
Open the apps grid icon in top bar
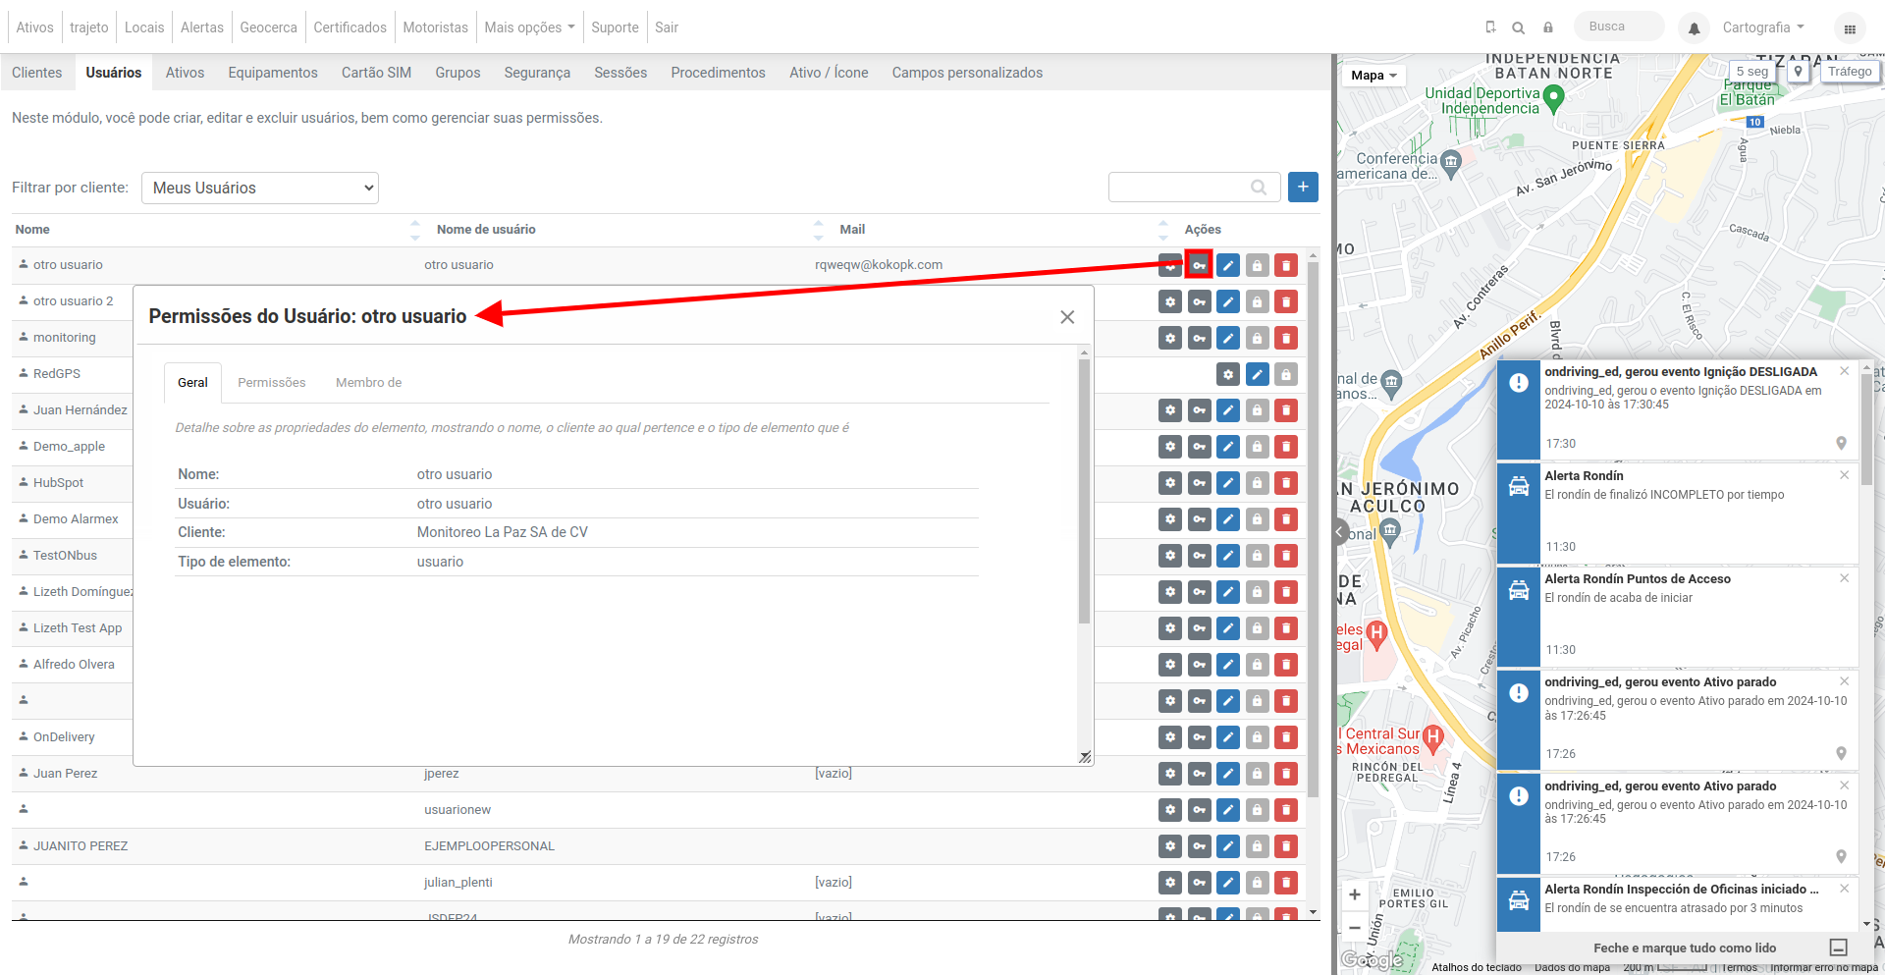coord(1850,28)
